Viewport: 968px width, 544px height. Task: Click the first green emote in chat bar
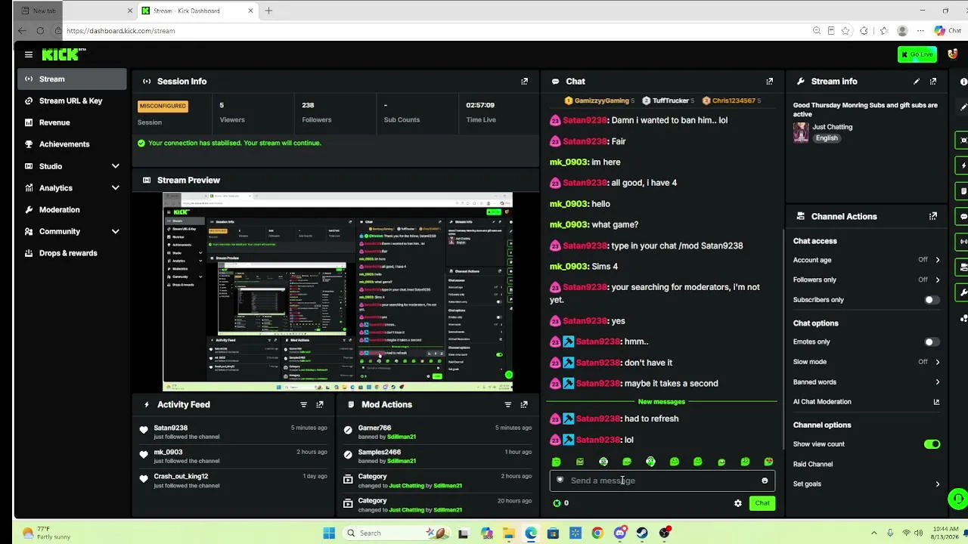(x=557, y=462)
